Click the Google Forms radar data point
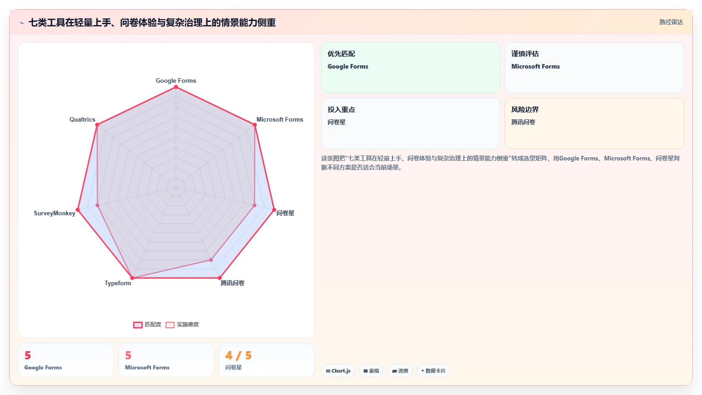 176,87
